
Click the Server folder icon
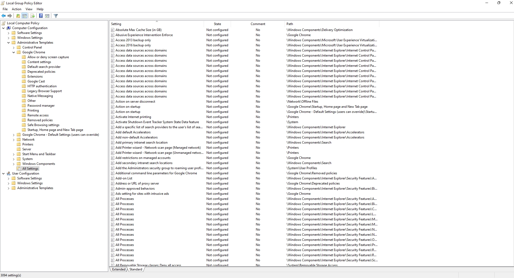coord(19,149)
